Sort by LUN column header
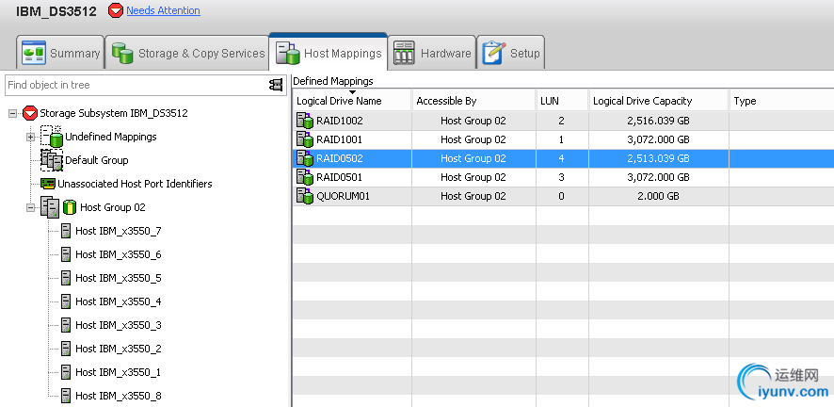Screen dimensions: 834x407 click(x=562, y=101)
